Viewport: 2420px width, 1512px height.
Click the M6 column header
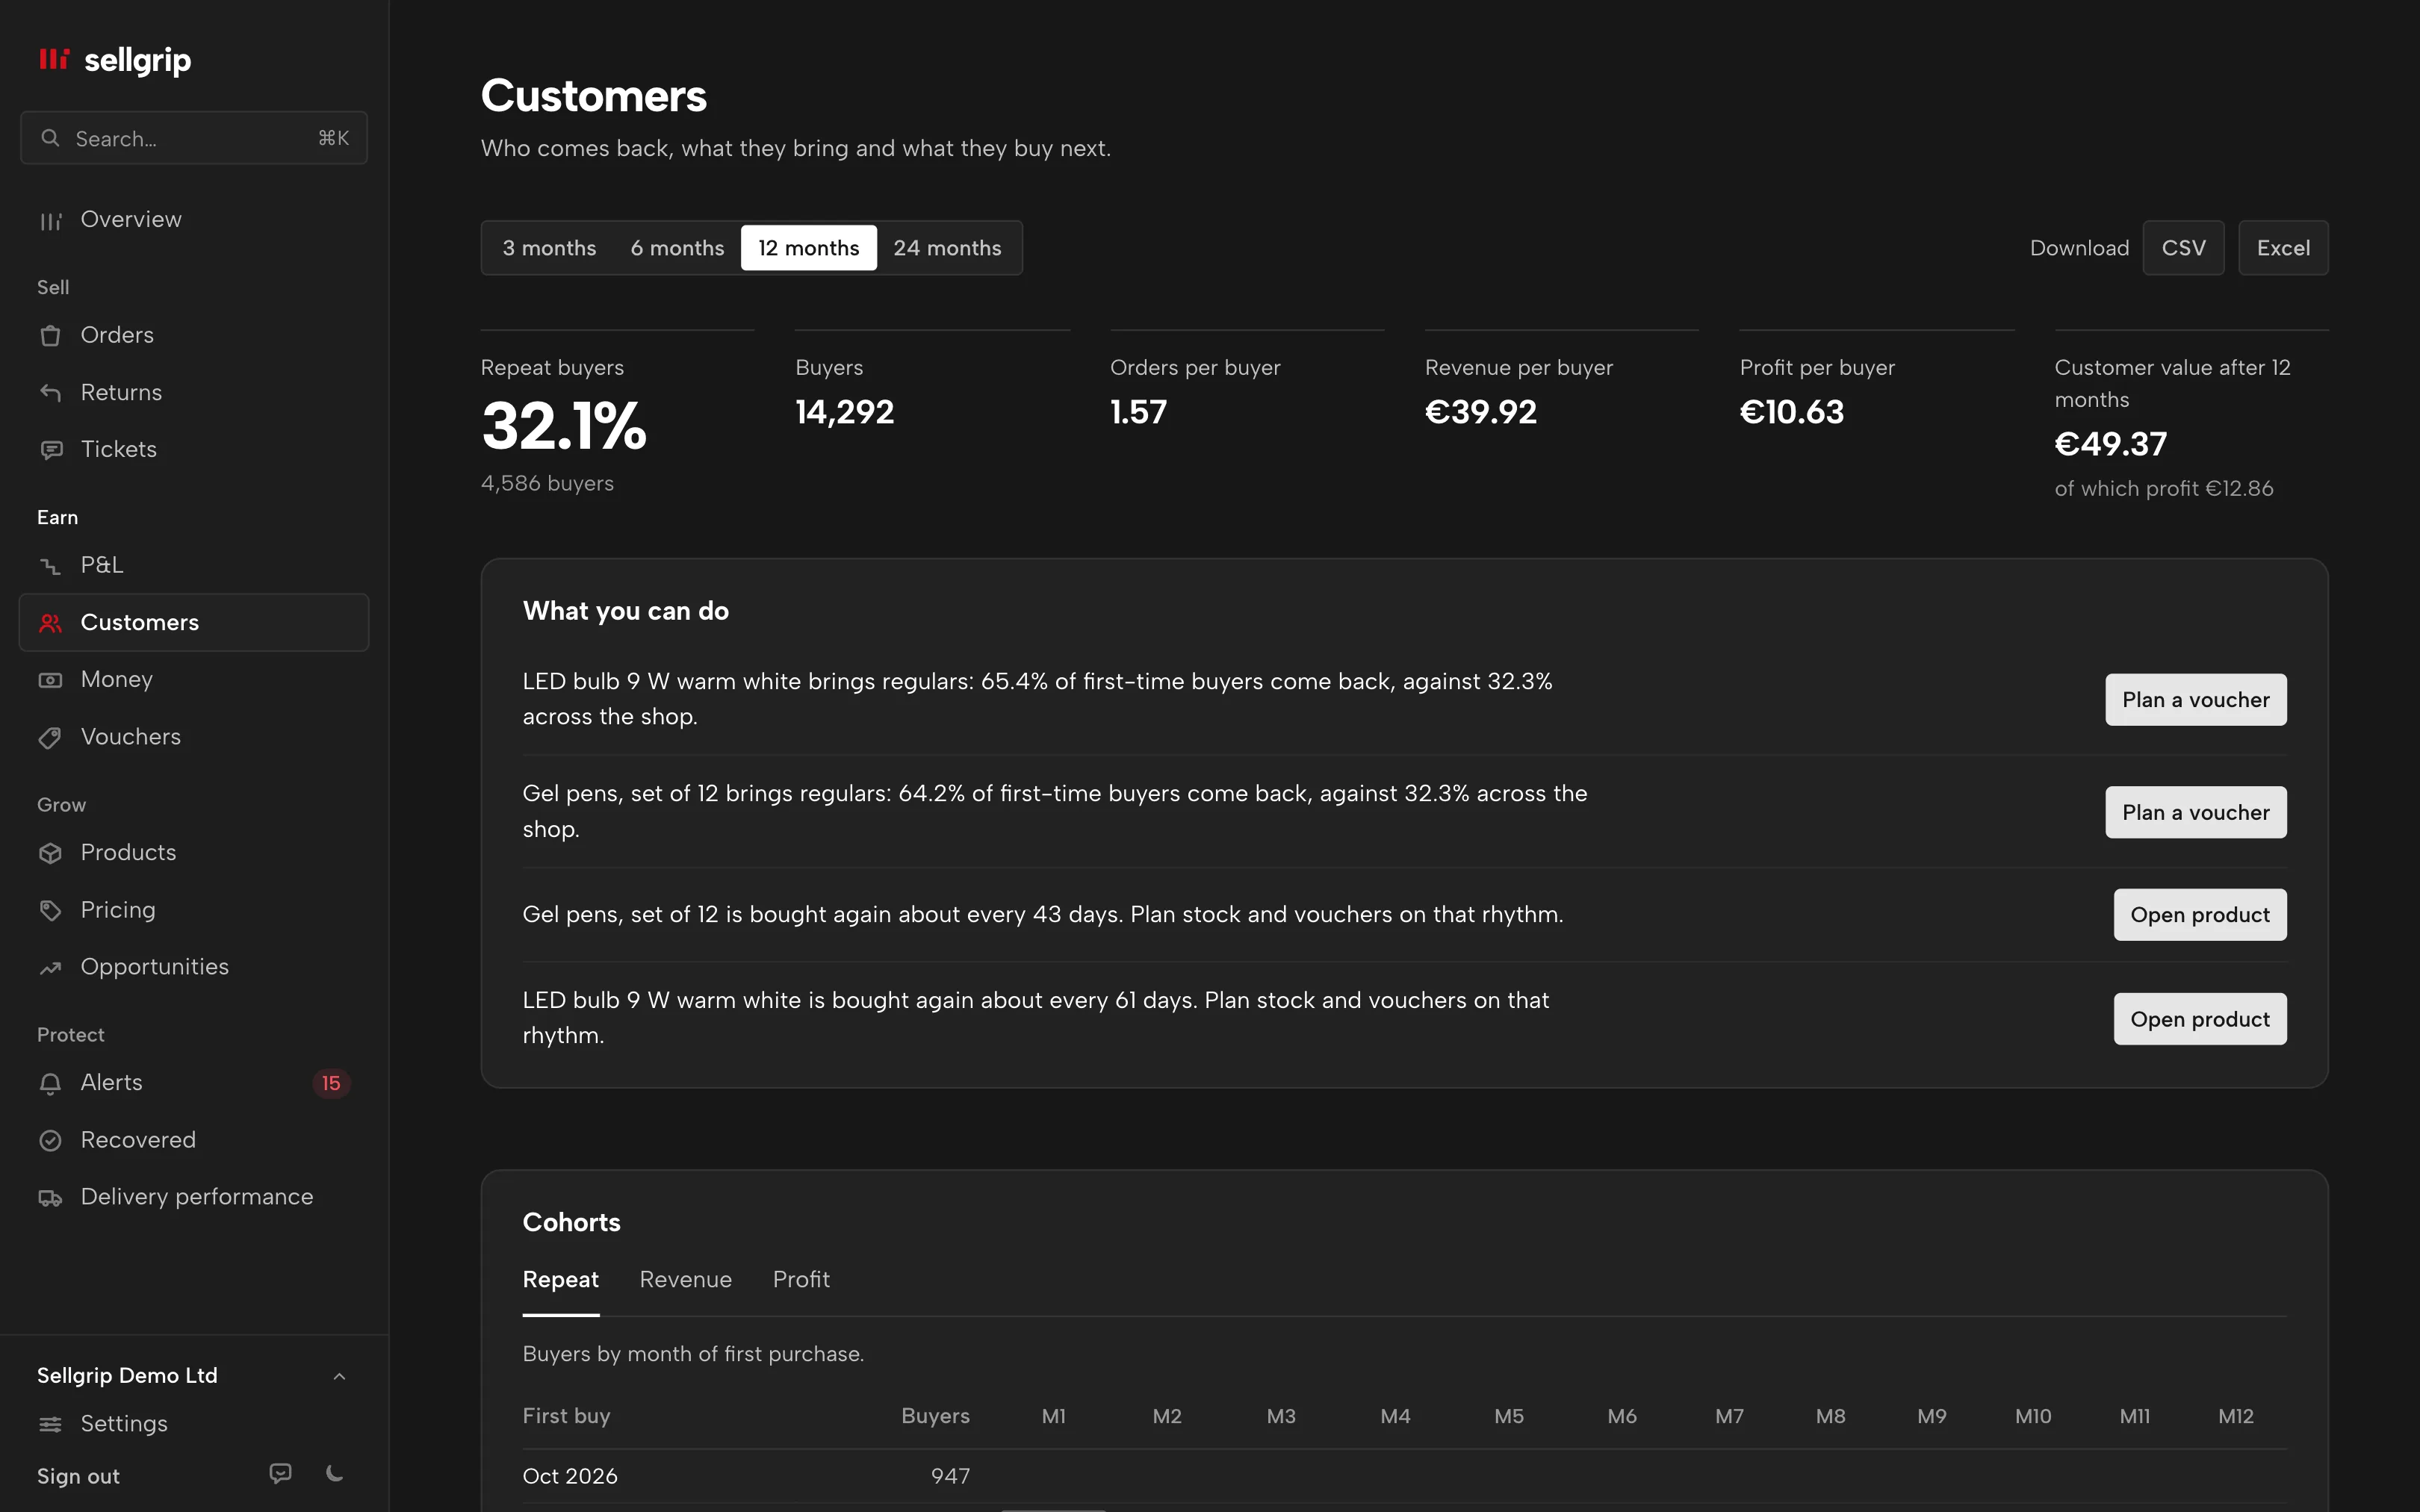click(1622, 1416)
